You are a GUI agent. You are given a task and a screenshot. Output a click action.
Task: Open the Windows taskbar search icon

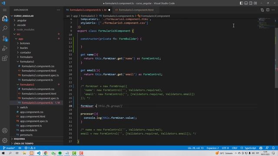[x=10, y=153]
